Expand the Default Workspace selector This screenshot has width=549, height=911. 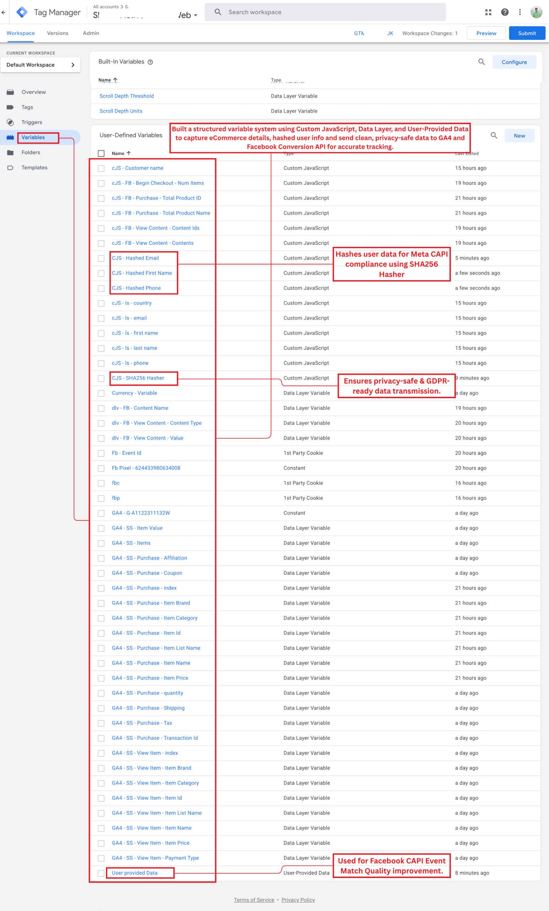click(40, 65)
